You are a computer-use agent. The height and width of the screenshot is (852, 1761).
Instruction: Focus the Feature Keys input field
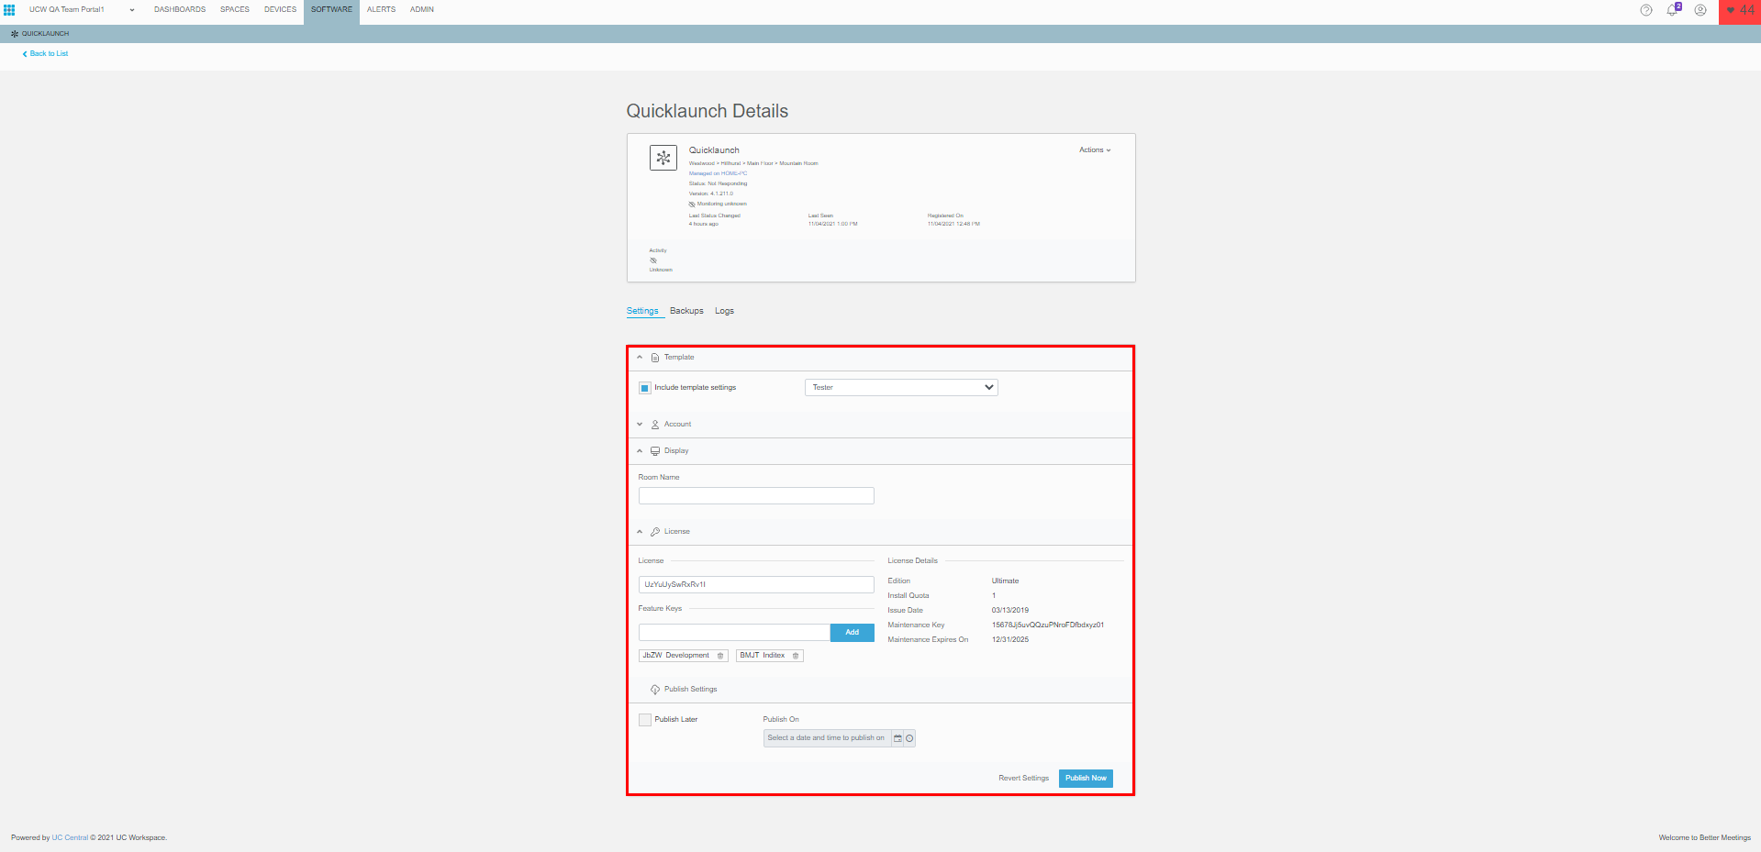[x=734, y=633]
